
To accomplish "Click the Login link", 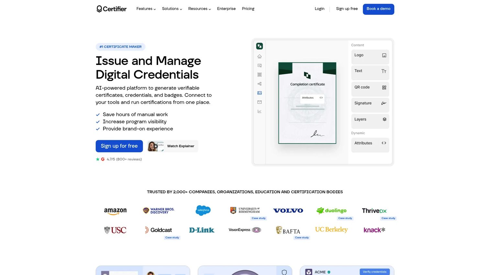I will pos(319,9).
